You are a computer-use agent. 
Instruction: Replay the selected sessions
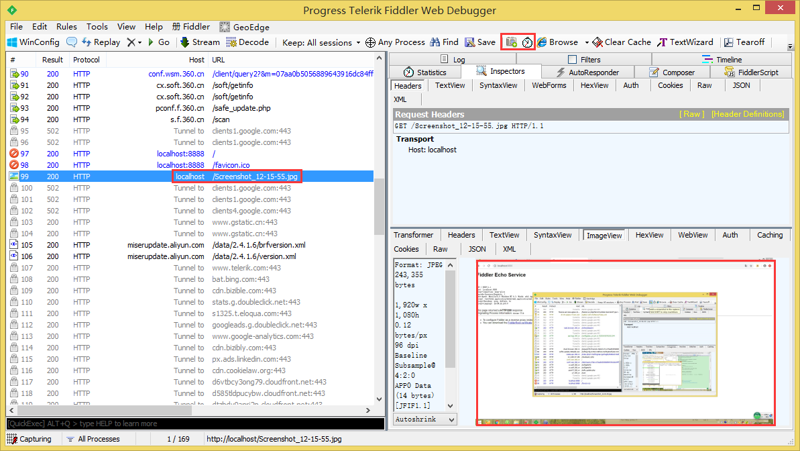click(x=101, y=42)
